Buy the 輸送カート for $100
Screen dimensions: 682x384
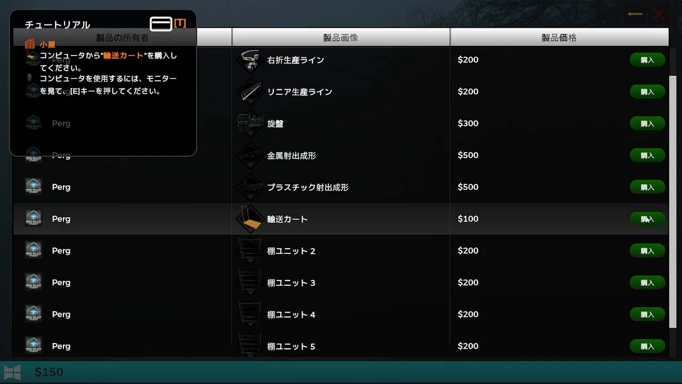tap(647, 219)
